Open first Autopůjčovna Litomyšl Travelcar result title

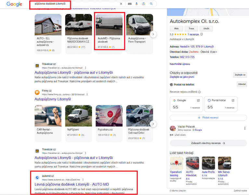pos(74,72)
